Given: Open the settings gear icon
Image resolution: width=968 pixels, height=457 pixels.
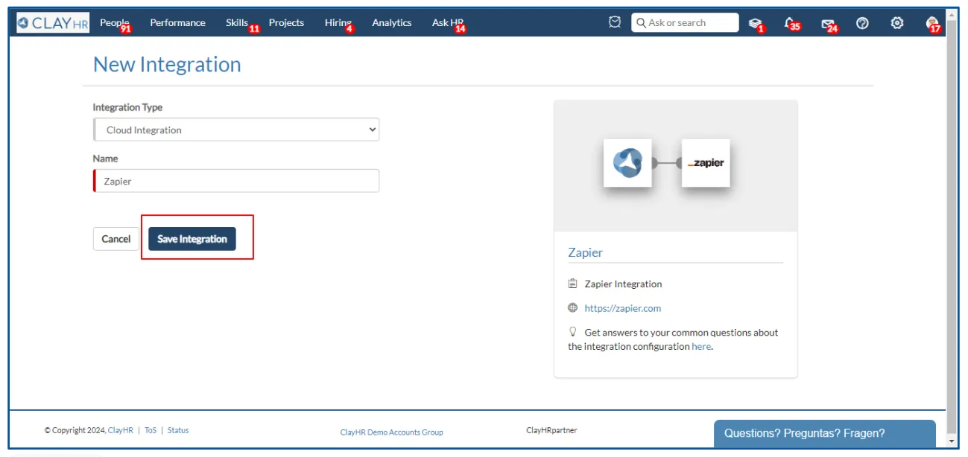Looking at the screenshot, I should (x=897, y=23).
